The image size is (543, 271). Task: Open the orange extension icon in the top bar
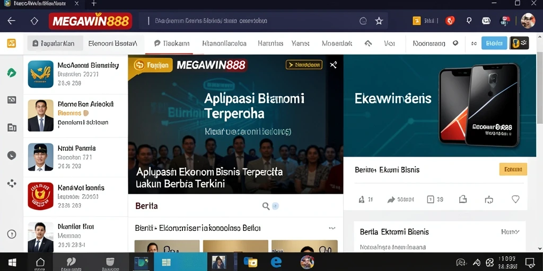(417, 21)
